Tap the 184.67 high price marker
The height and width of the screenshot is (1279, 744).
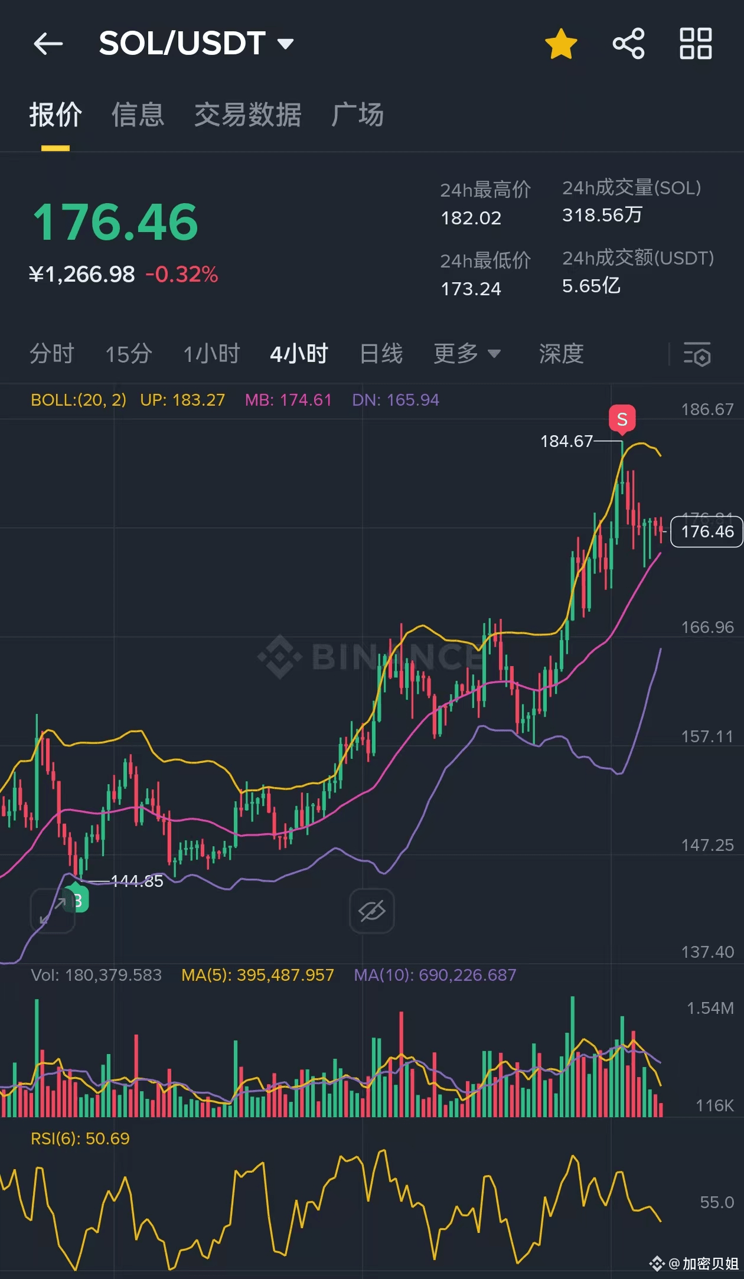click(x=567, y=441)
